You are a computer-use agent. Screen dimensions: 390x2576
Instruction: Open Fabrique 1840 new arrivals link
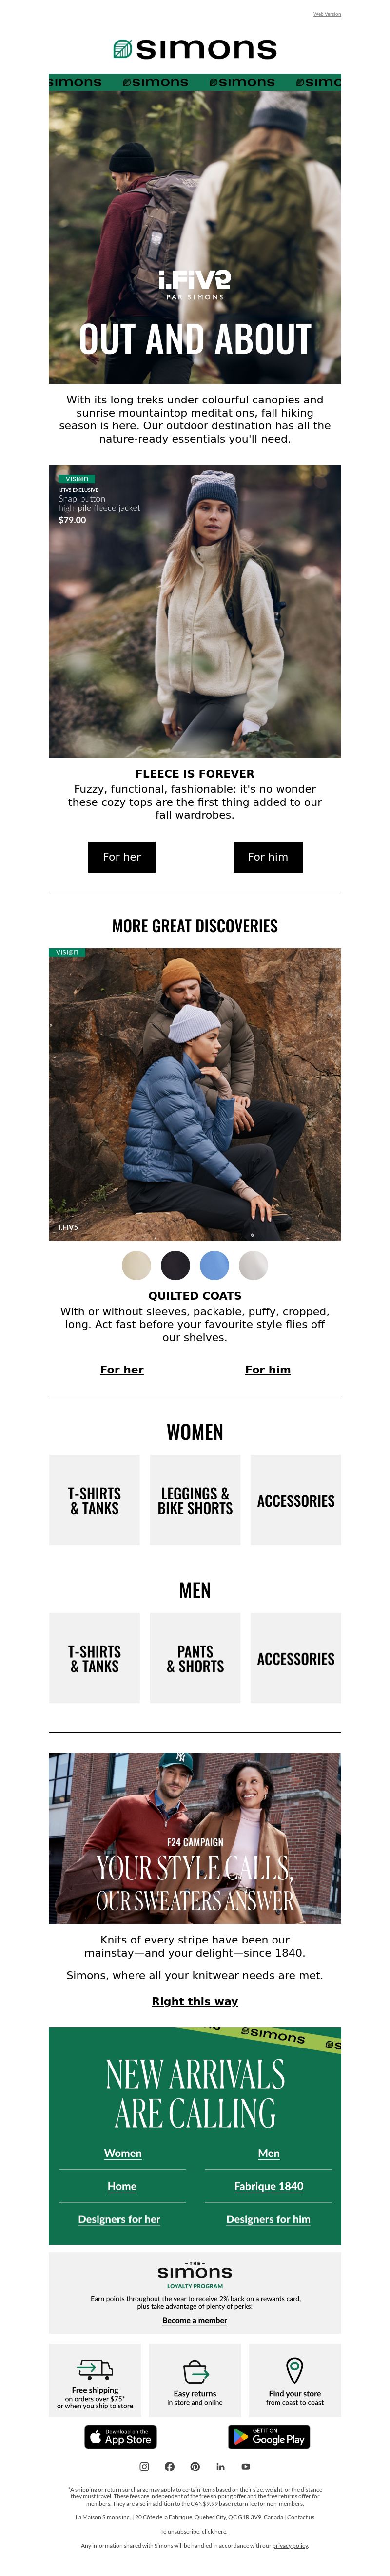[x=268, y=2186]
